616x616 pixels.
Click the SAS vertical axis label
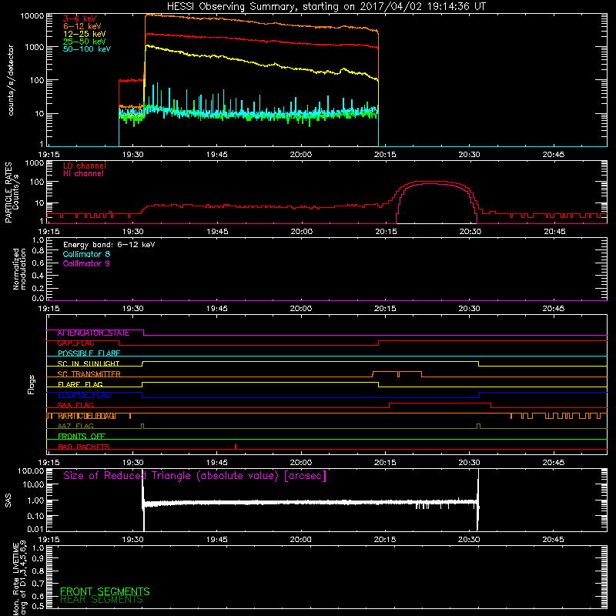point(8,500)
